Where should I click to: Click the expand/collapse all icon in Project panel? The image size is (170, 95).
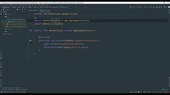20,9
